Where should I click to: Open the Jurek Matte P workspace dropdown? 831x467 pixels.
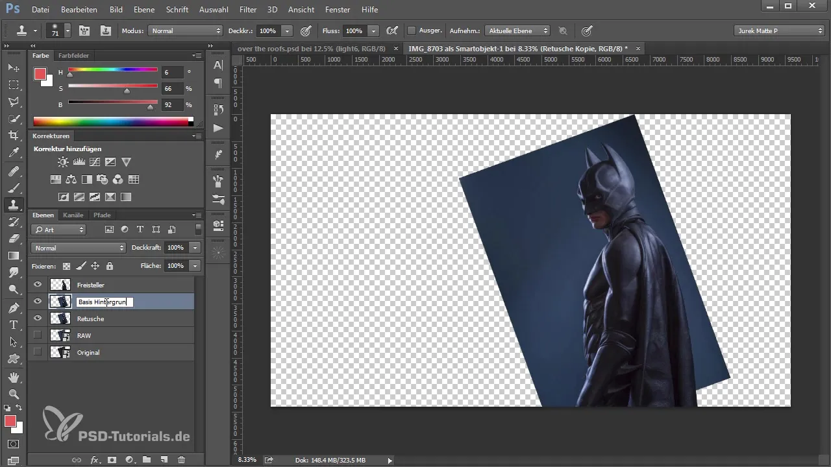[x=779, y=30]
